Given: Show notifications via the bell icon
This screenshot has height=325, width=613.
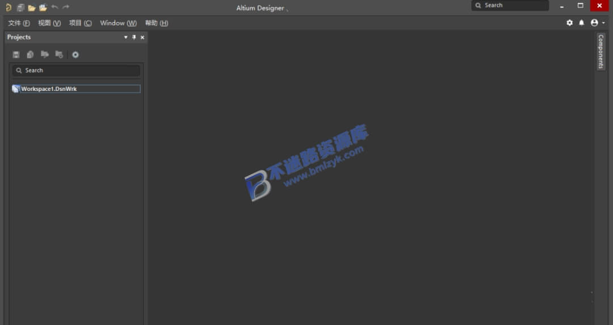Looking at the screenshot, I should [582, 23].
